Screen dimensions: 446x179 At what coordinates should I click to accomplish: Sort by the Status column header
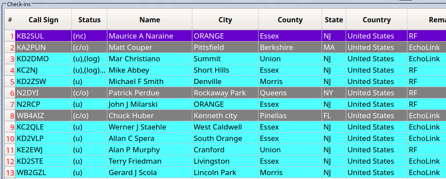(x=89, y=20)
